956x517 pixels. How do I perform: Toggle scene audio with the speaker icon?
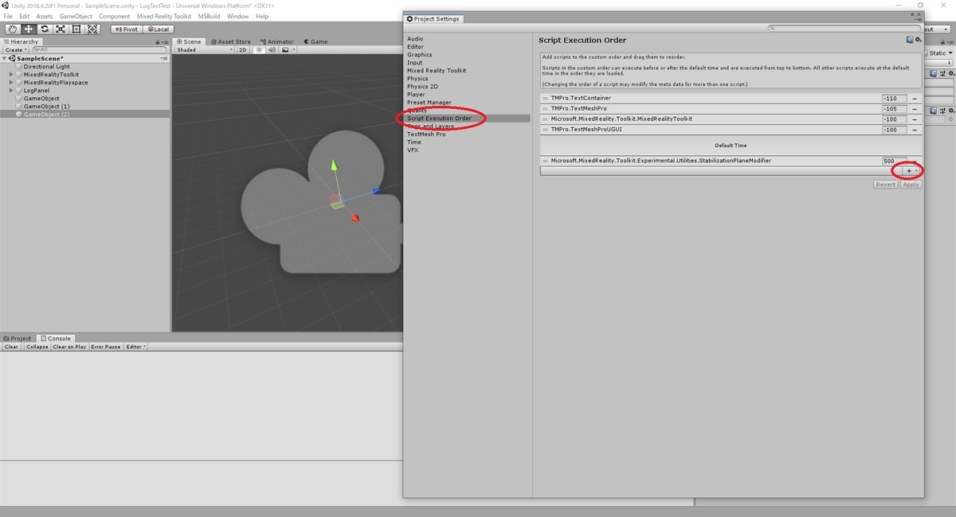tap(271, 49)
